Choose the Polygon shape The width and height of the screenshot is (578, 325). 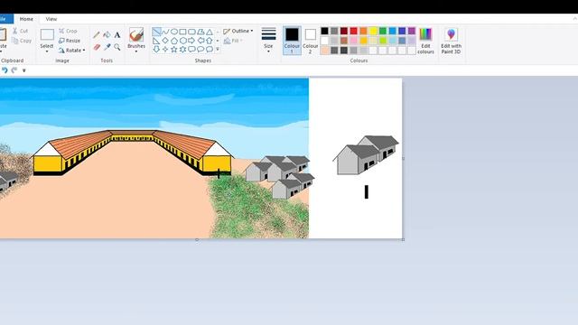(x=200, y=32)
